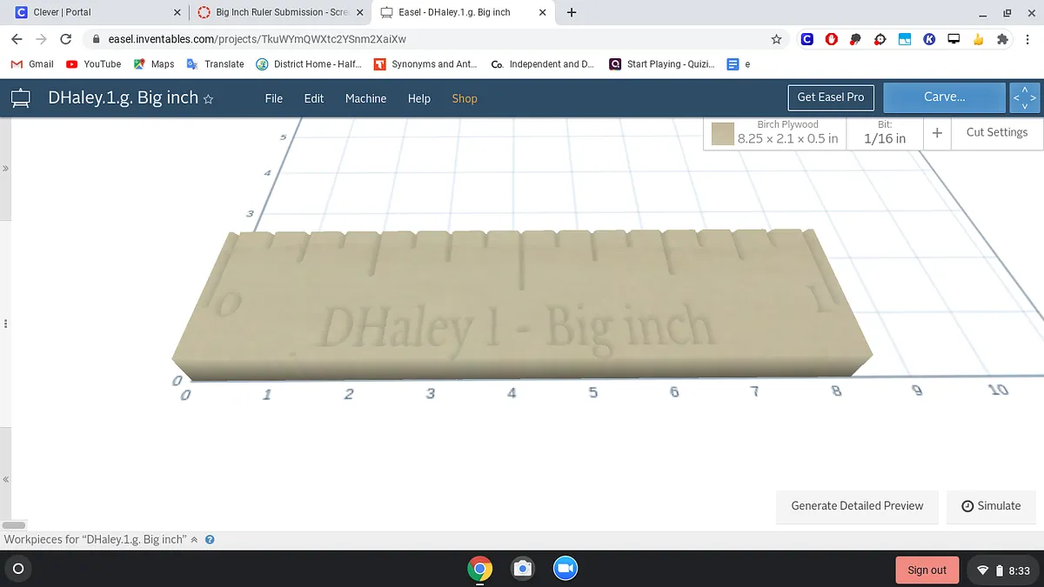Reload the current page

(x=65, y=39)
